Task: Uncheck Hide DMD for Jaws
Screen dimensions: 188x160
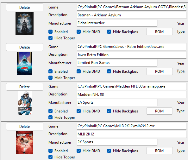Action: tap(79, 71)
